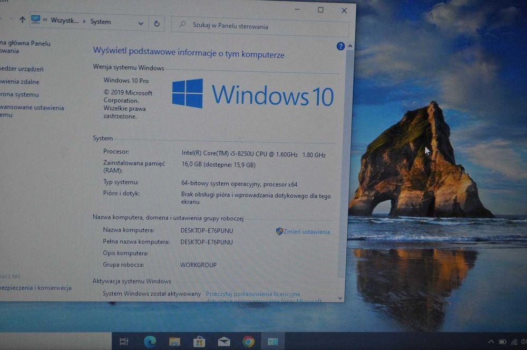This screenshot has height=350, width=527.
Task: Select computer name 'DESKTOP-E76PUNU' next to Nazwa komputera
Action: [x=207, y=231]
